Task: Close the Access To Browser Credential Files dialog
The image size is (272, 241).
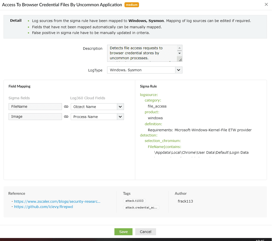Action: 266,4
